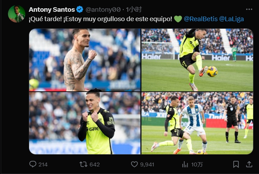Open Antony Santos's profile avatar
Viewport: 259px width, 174px height.
point(17,14)
